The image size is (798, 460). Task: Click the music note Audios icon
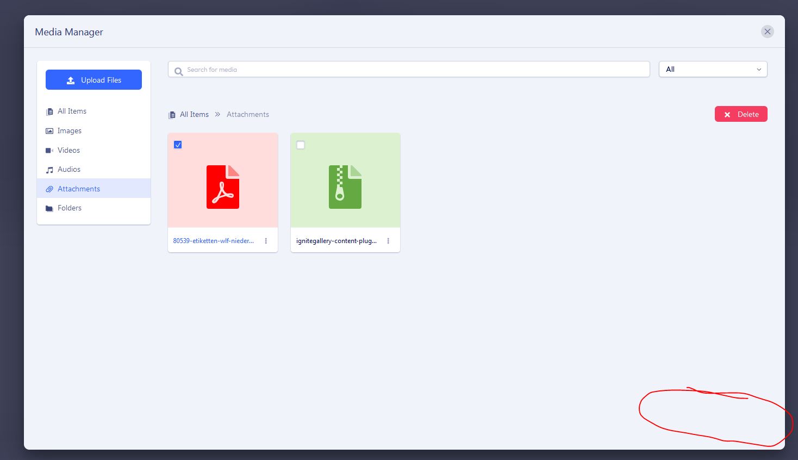49,170
